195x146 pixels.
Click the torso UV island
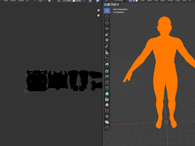[58, 80]
